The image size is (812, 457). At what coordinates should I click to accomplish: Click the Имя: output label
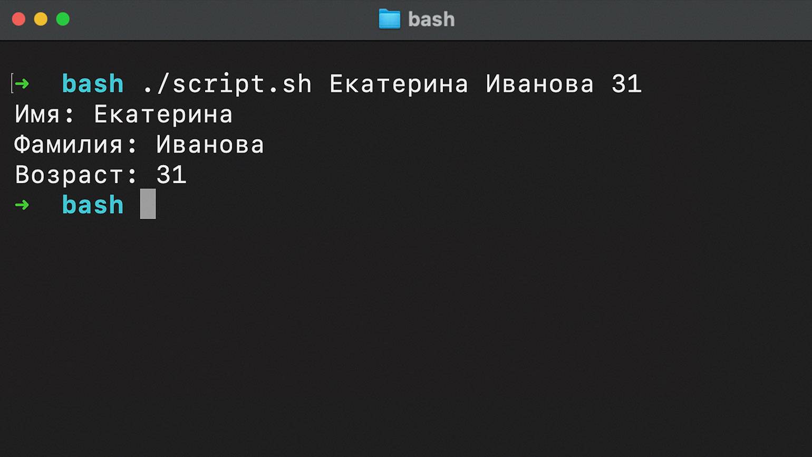click(x=45, y=115)
